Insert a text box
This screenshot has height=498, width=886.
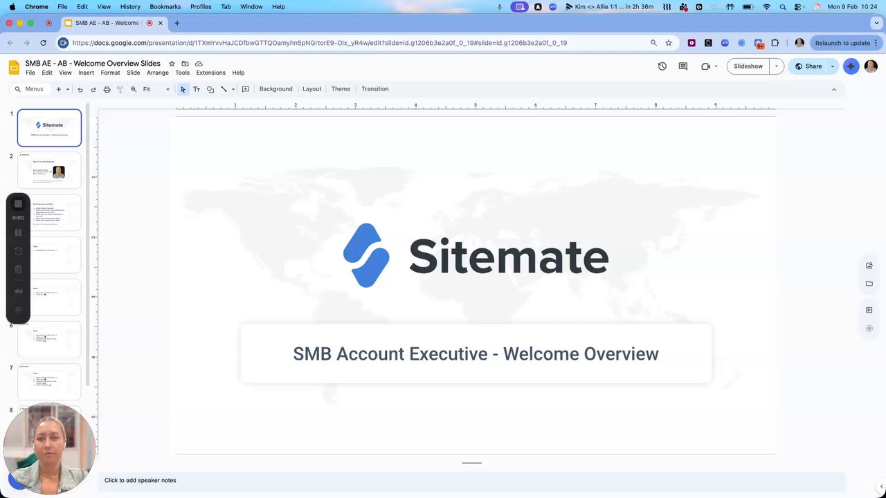point(197,89)
